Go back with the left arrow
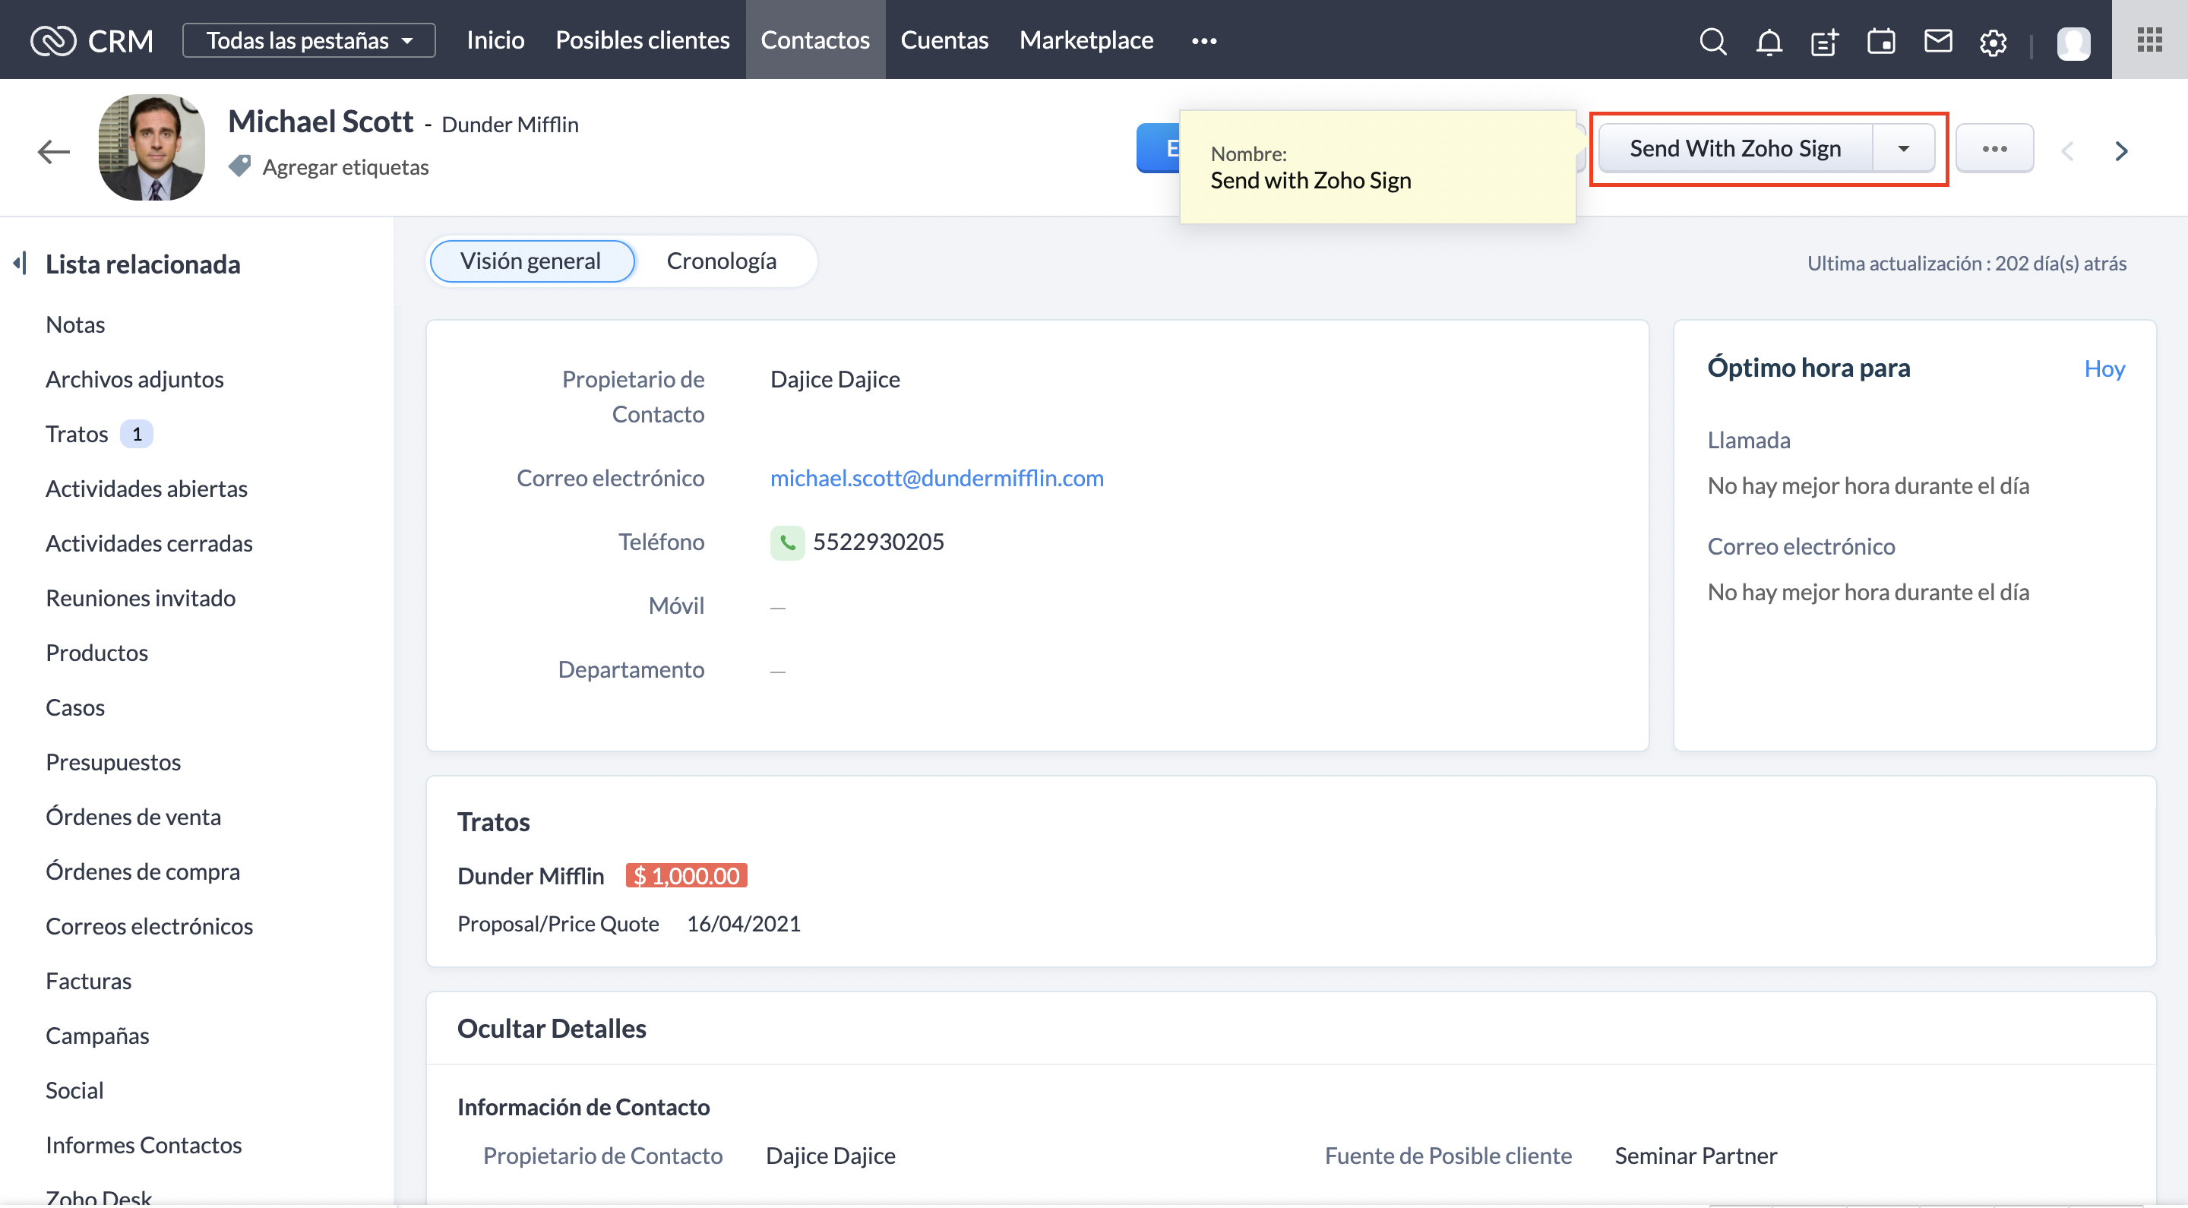Image resolution: width=2188 pixels, height=1208 pixels. [x=53, y=151]
